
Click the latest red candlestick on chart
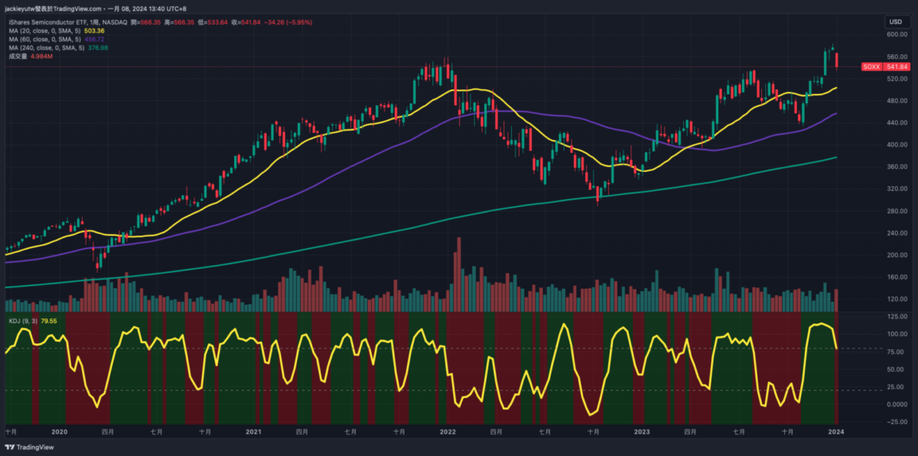click(837, 60)
